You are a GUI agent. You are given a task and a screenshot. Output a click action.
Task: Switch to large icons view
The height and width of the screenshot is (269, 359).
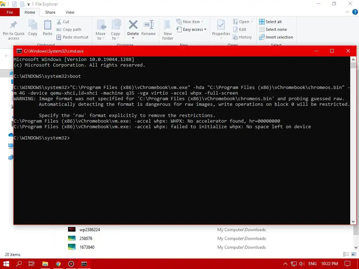[354, 254]
